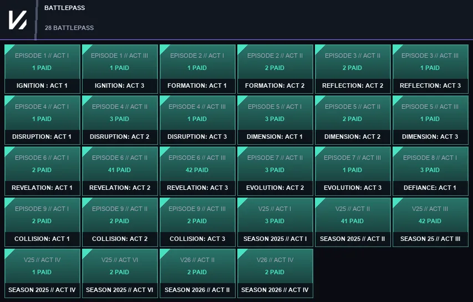Select Season 25 // Act III card

[430, 222]
